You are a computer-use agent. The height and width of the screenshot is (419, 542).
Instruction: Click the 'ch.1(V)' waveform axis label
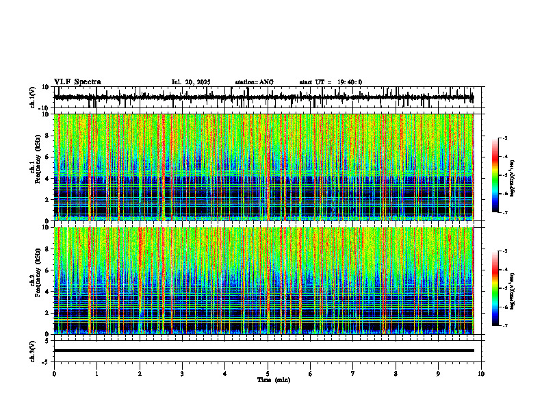pyautogui.click(x=33, y=97)
